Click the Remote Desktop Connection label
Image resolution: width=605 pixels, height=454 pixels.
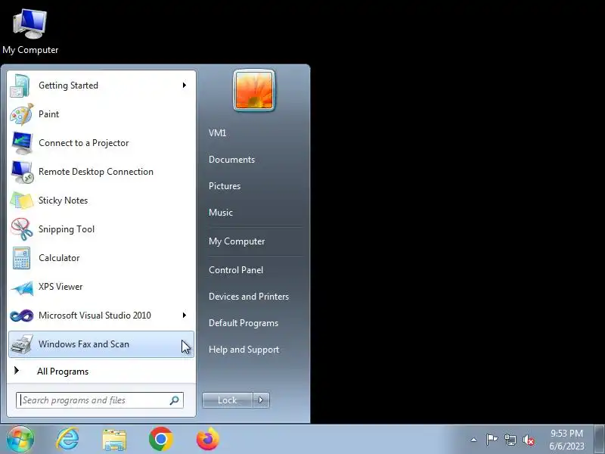pyautogui.click(x=96, y=172)
